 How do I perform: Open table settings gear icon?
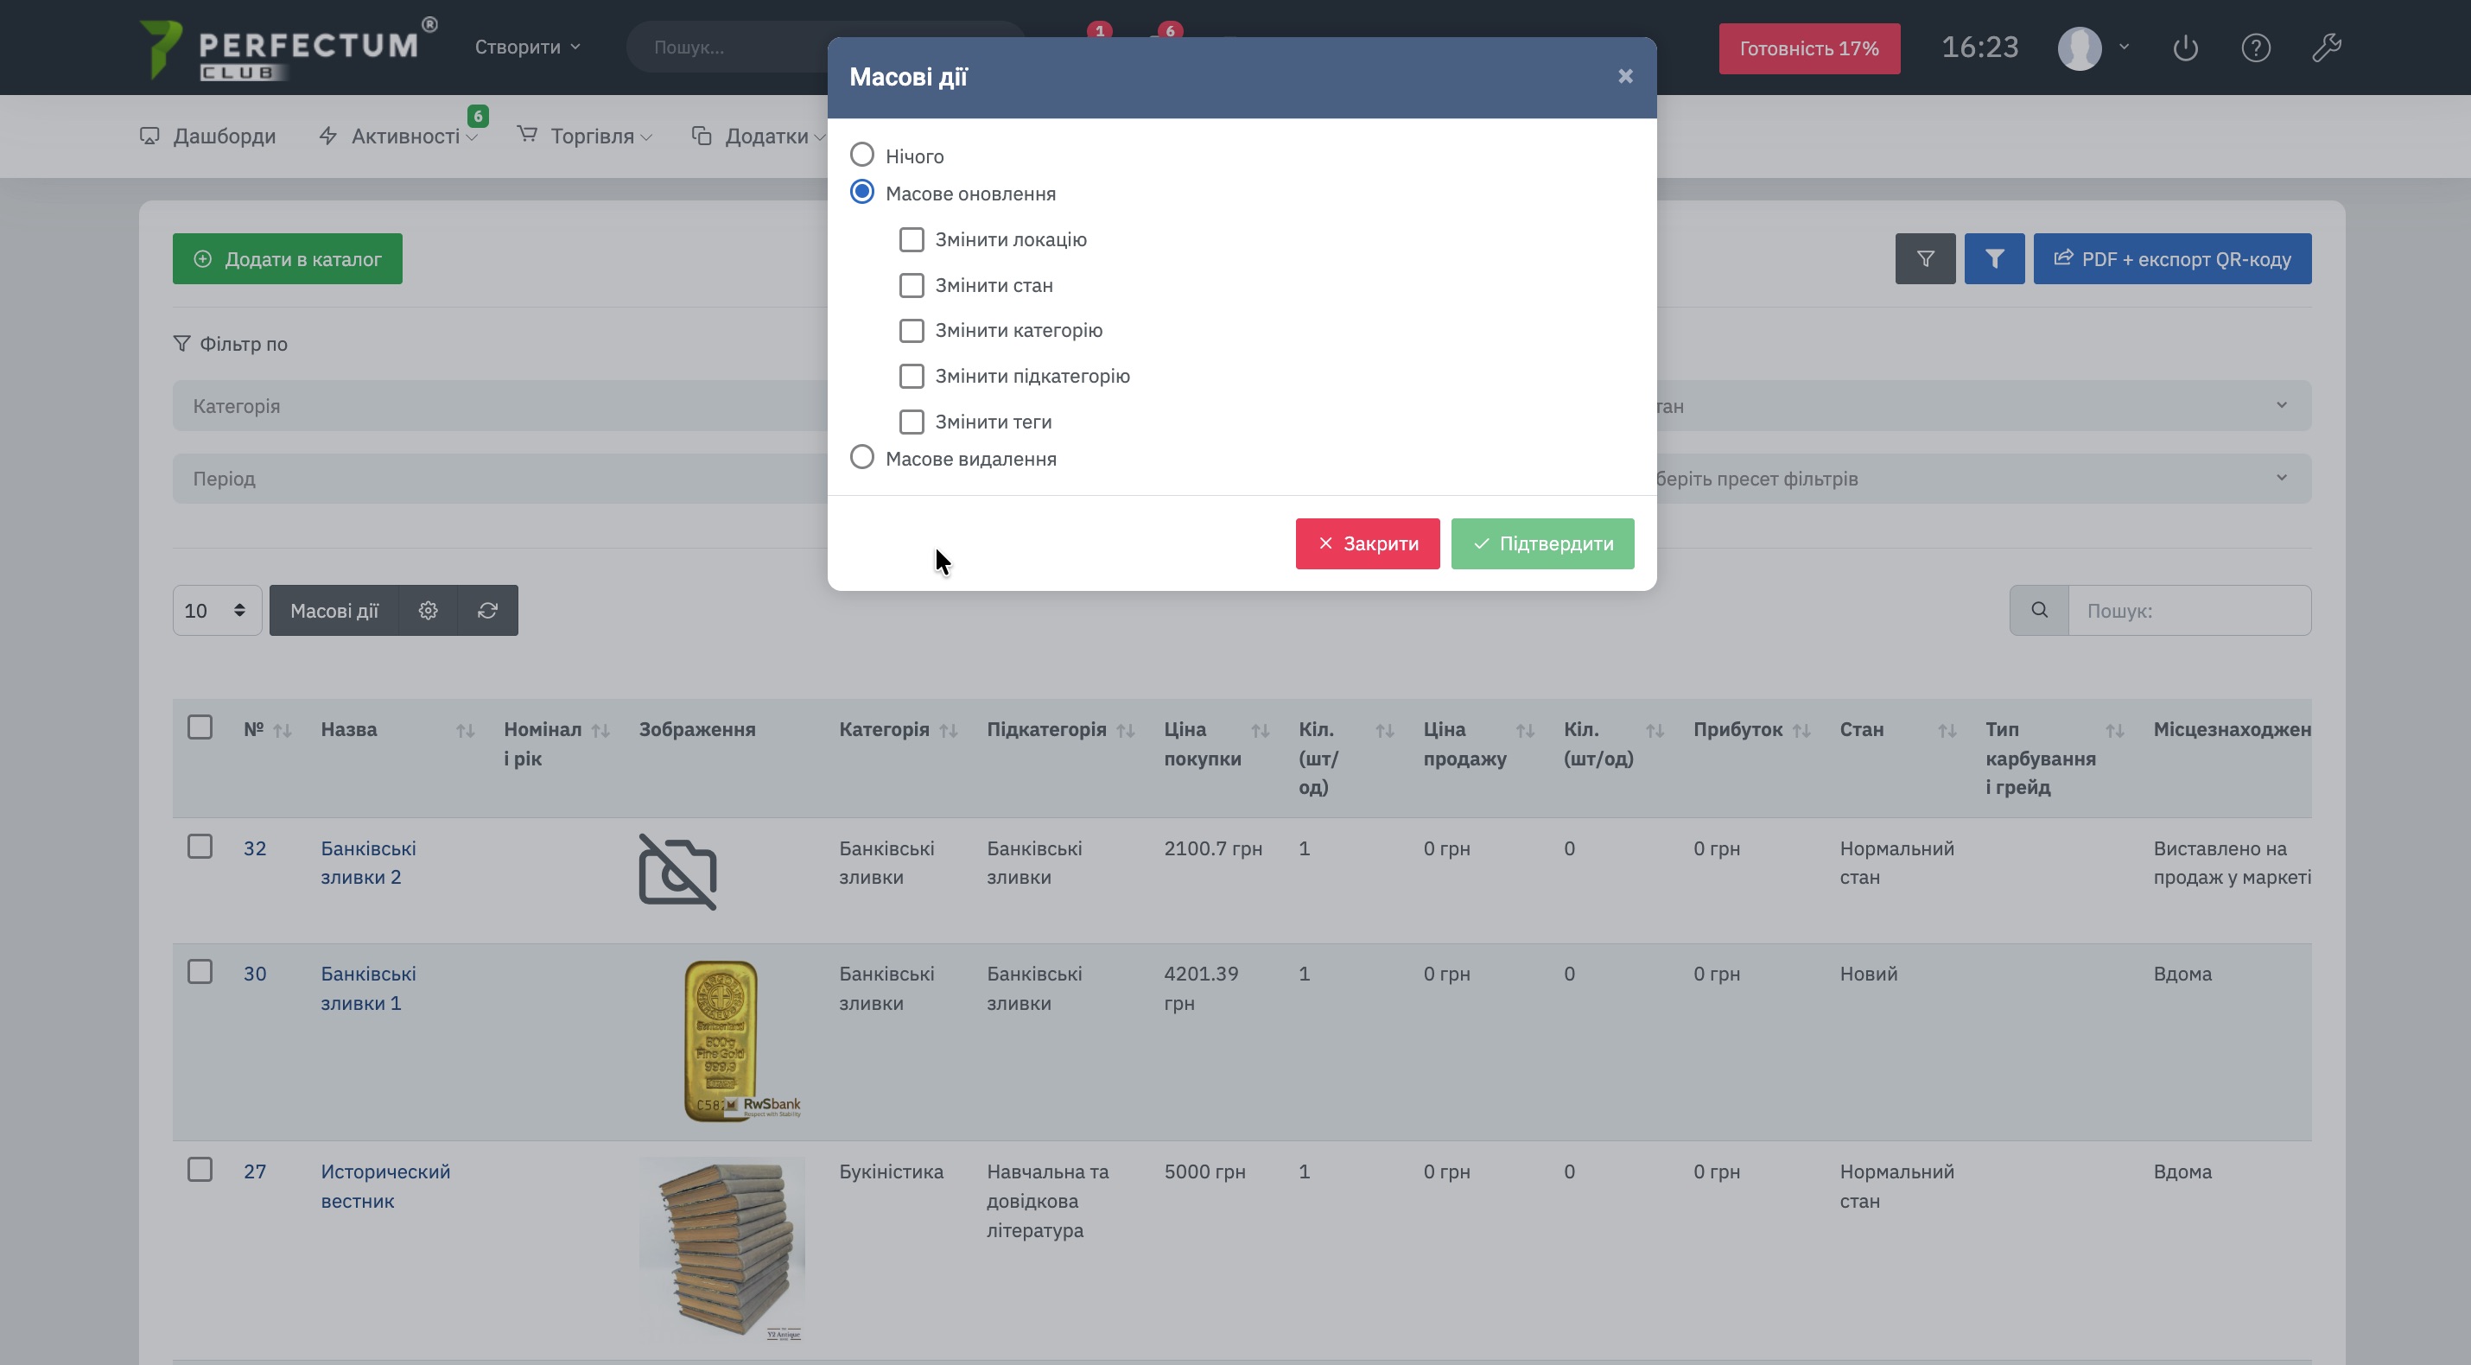(428, 610)
